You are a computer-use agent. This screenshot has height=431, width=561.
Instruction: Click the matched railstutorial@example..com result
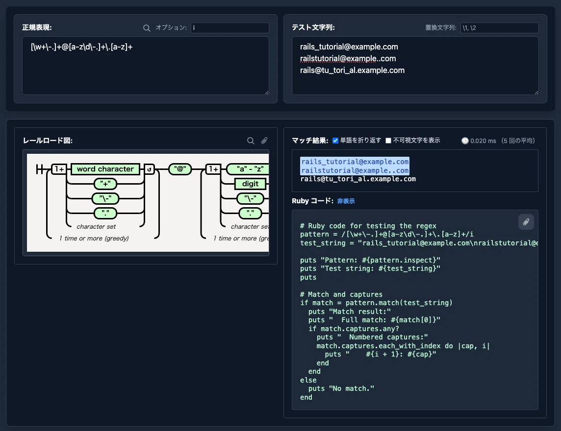pos(355,170)
